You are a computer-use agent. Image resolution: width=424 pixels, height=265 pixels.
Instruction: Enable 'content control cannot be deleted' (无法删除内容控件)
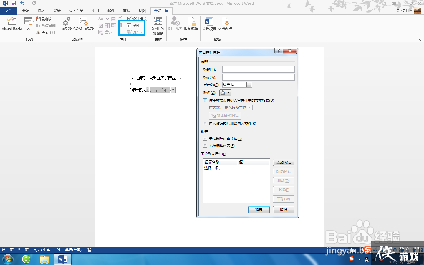(x=205, y=139)
